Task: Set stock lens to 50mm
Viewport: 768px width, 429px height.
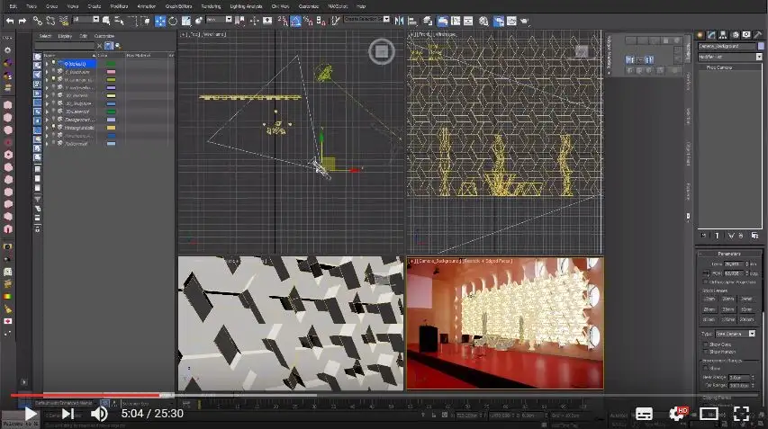Action: tap(747, 309)
